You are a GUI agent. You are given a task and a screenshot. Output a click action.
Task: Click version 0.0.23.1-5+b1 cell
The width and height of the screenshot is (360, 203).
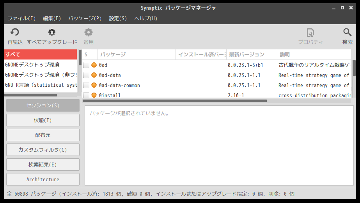coord(245,65)
